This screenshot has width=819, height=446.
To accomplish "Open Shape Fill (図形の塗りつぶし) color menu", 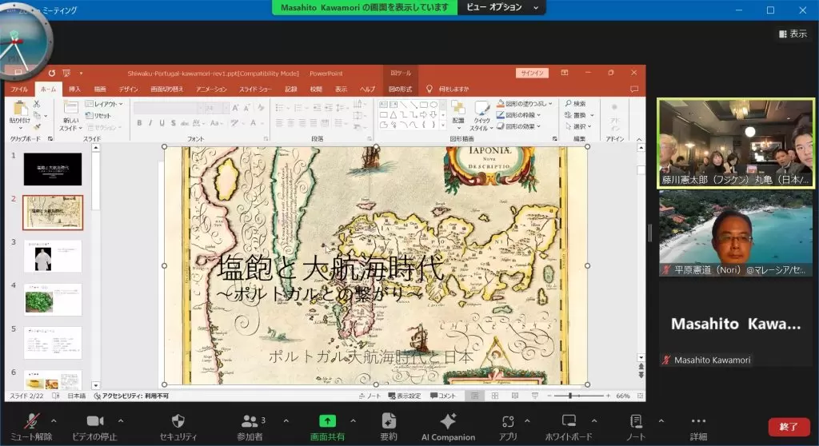I will point(524,103).
